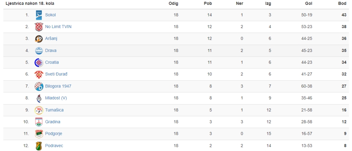Open the No Limit TVIN team link

58,27
